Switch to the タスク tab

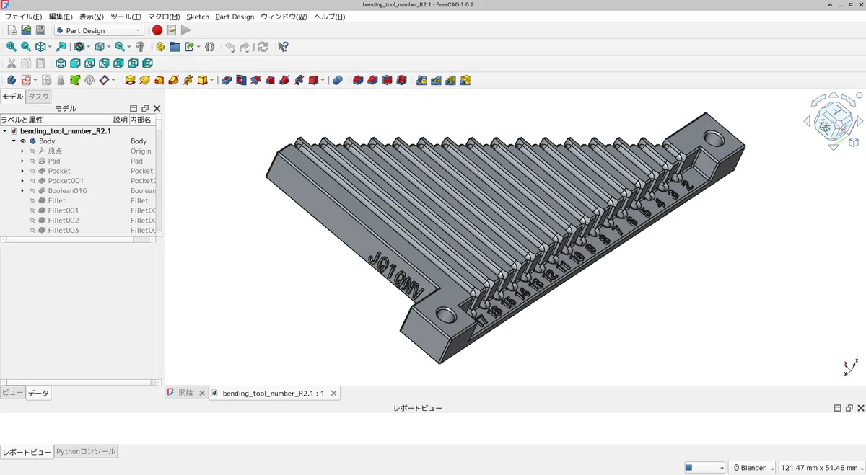38,97
